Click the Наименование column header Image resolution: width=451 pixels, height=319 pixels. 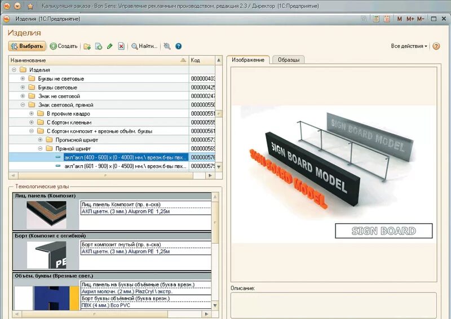point(99,60)
